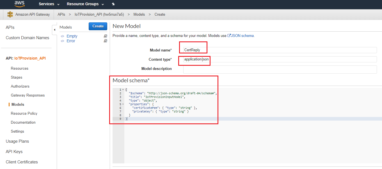382x169 pixels.
Task: Click the code icon beside Empty model
Action: (x=62, y=36)
